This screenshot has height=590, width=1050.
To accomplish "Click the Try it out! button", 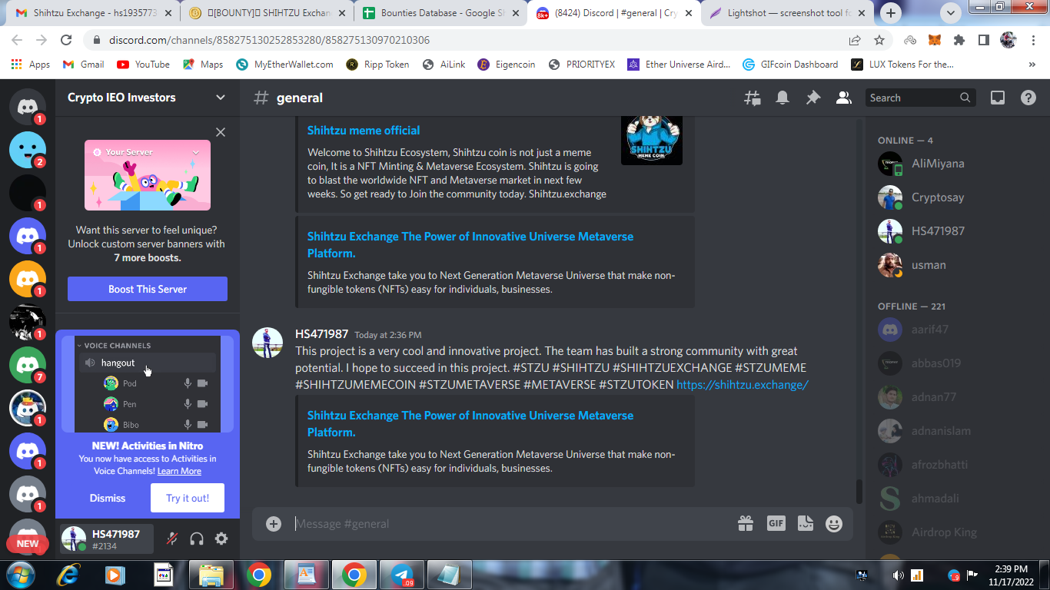I will pyautogui.click(x=188, y=498).
